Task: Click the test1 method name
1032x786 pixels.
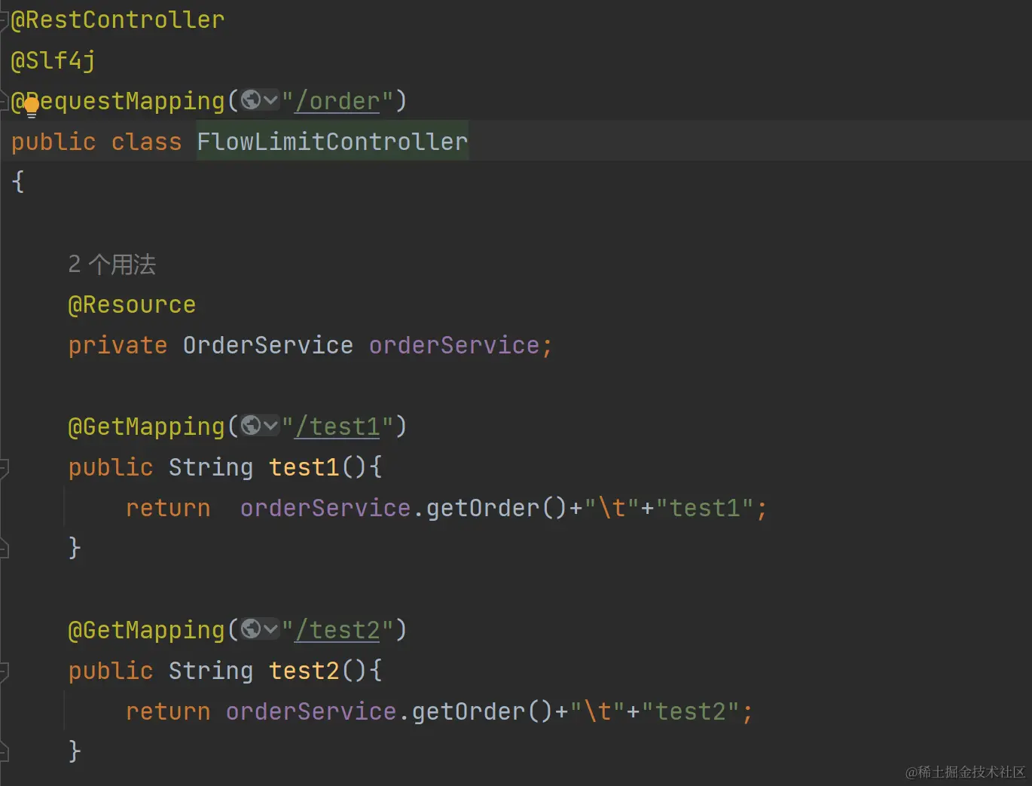Action: point(304,467)
